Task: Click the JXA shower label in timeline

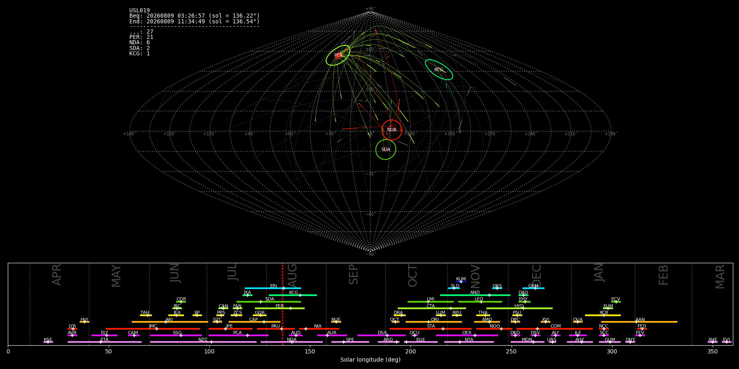Action: [247, 293]
